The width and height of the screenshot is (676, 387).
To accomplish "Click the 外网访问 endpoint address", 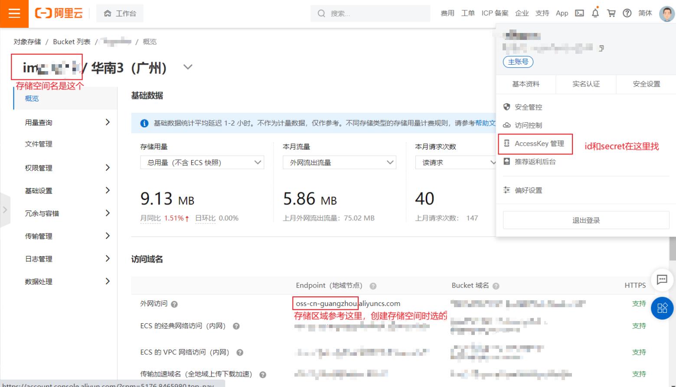I will click(x=348, y=304).
